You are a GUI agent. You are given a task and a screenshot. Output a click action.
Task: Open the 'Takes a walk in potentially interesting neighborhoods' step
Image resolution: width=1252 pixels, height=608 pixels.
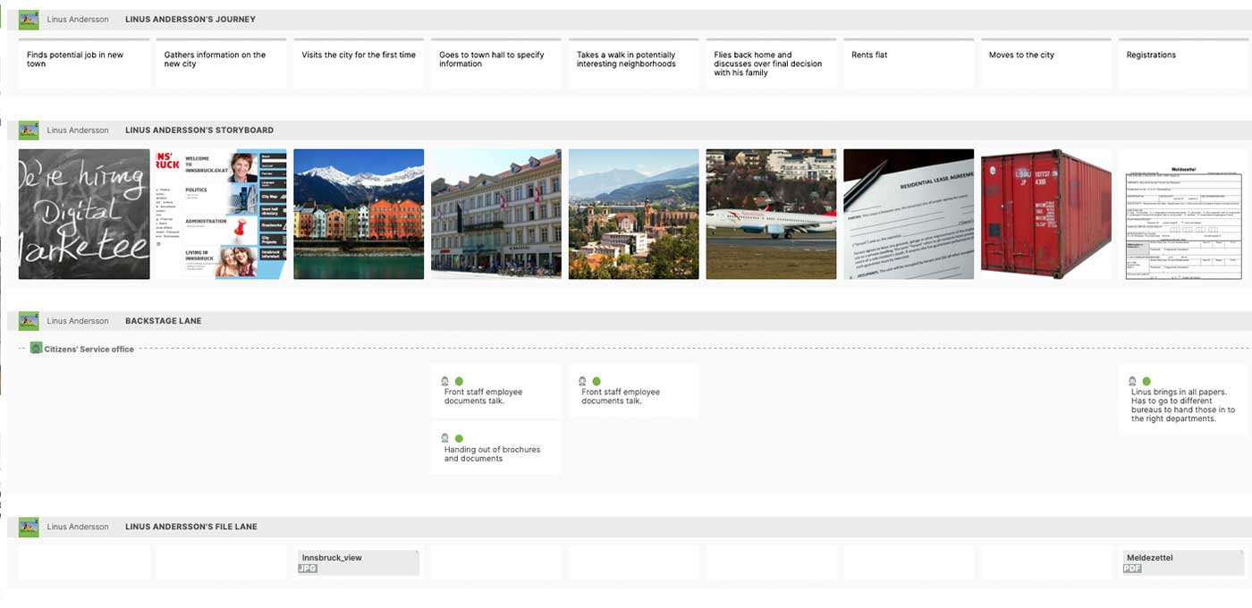tap(634, 63)
